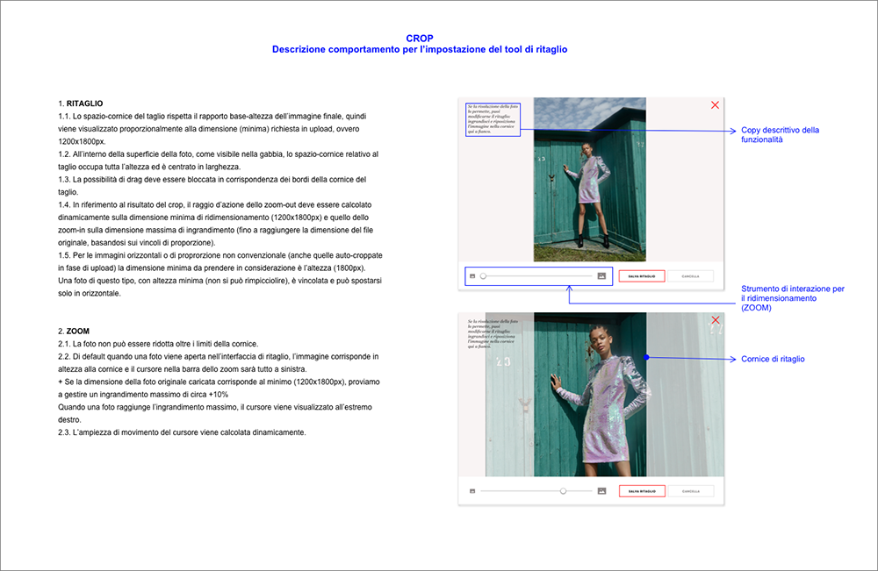Click the small image zoom-out icon in bottom mockup
The height and width of the screenshot is (571, 878).
click(472, 491)
